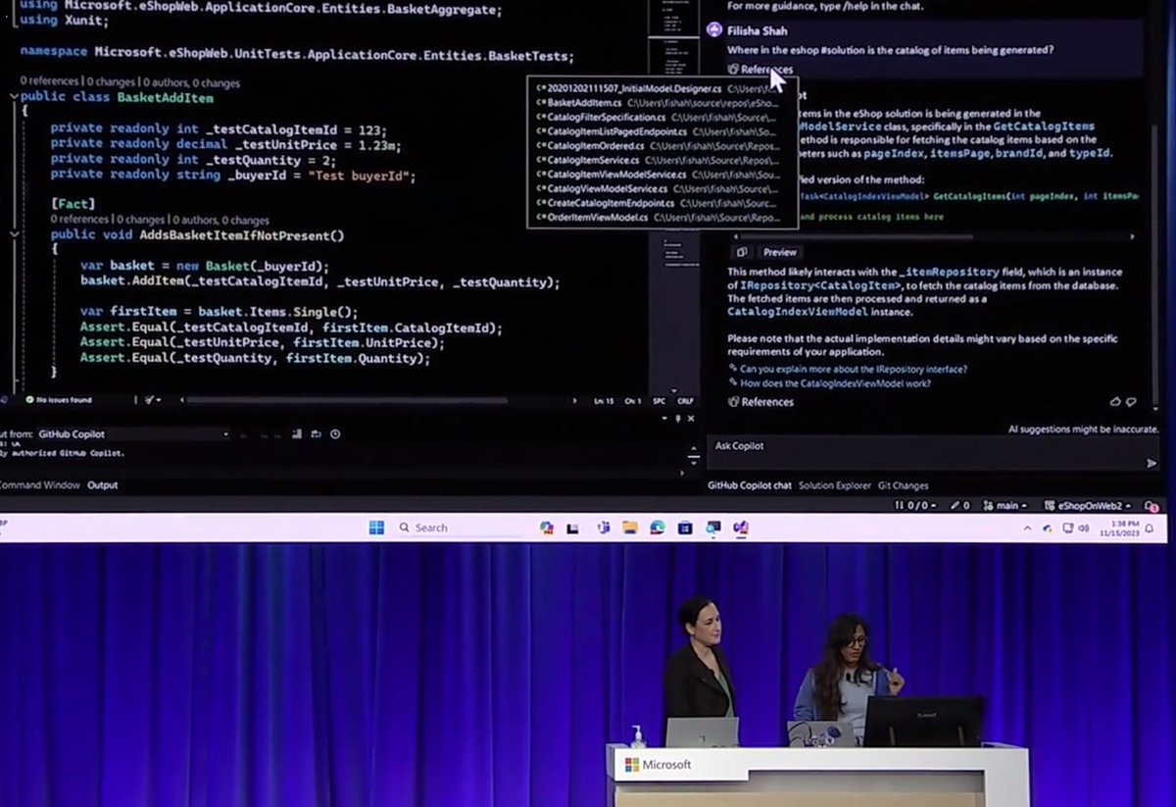Send the Ask Copilot message with the arrow icon

click(1151, 463)
